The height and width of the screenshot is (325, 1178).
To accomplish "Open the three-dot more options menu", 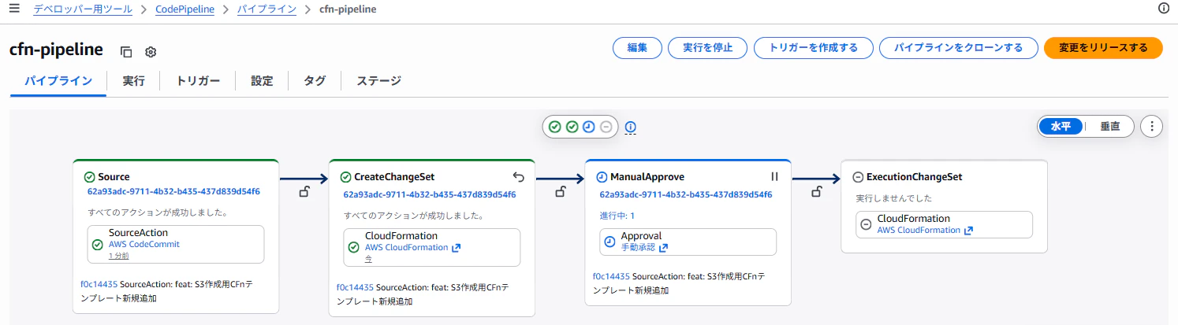I will pos(1152,126).
